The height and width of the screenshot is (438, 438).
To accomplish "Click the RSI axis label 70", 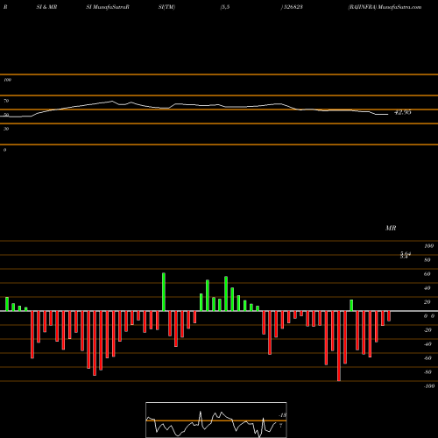I will pos(6,101).
